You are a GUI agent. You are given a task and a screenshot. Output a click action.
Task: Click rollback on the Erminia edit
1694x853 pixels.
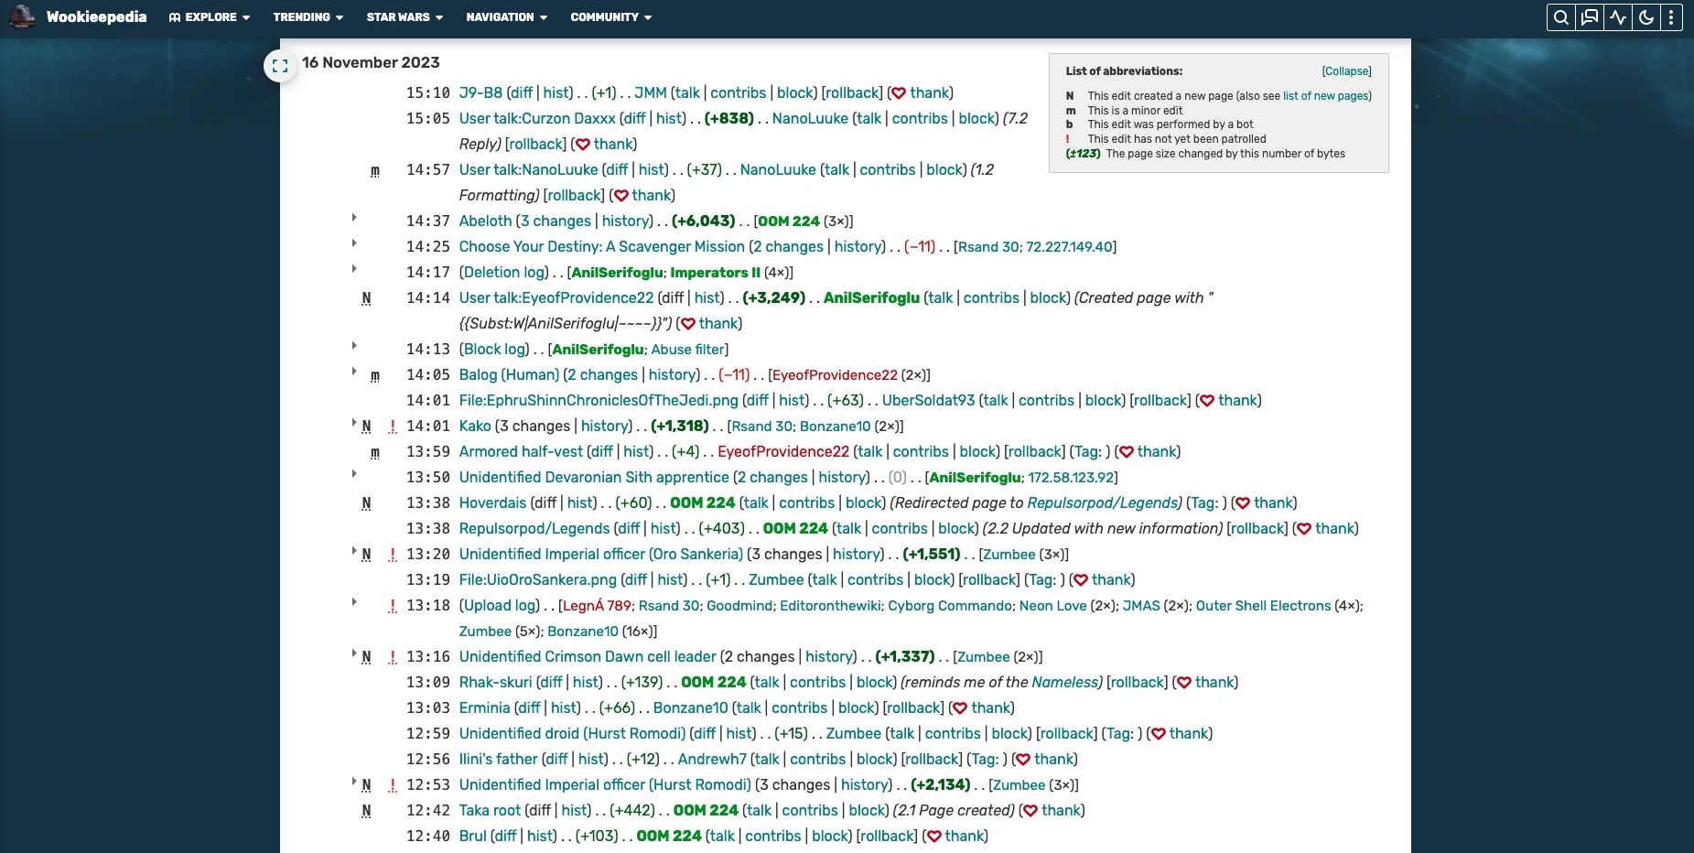coord(912,708)
